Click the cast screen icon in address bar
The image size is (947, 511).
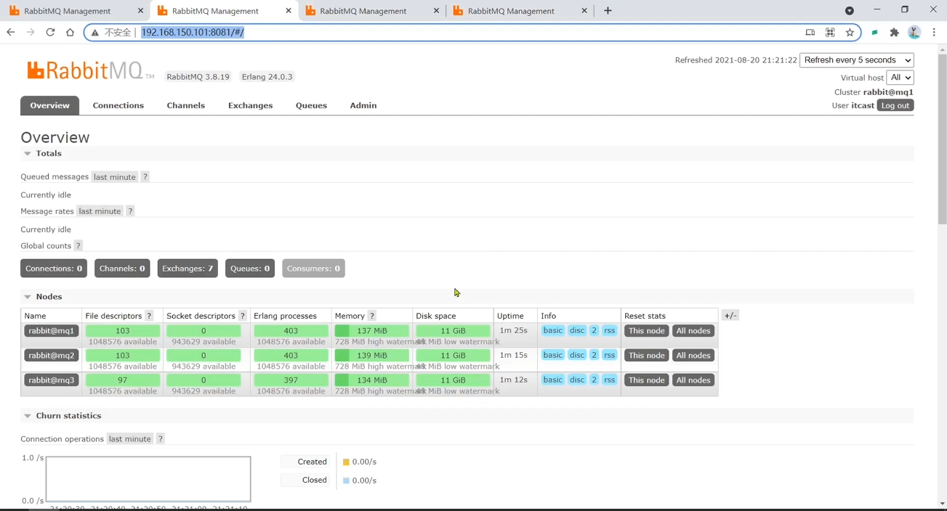(810, 32)
